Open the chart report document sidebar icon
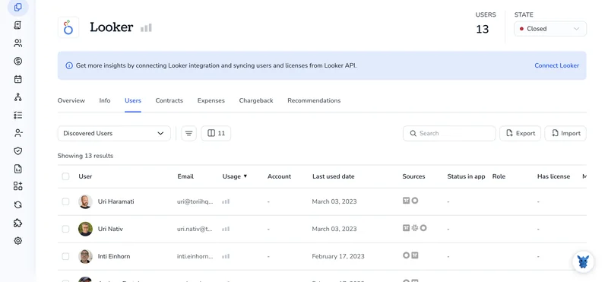 17,169
